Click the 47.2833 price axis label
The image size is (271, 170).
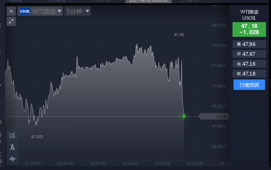click(219, 106)
